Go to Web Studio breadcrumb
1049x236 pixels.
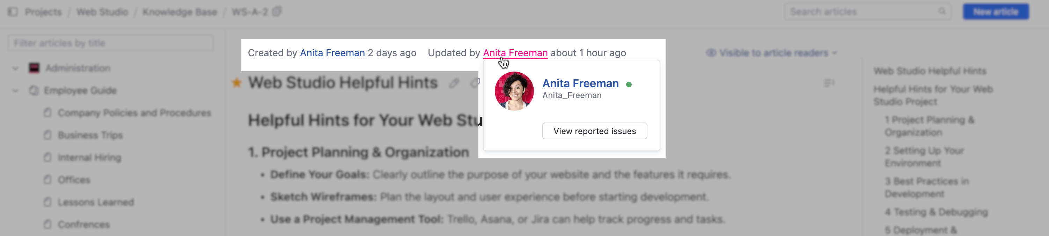(x=102, y=12)
